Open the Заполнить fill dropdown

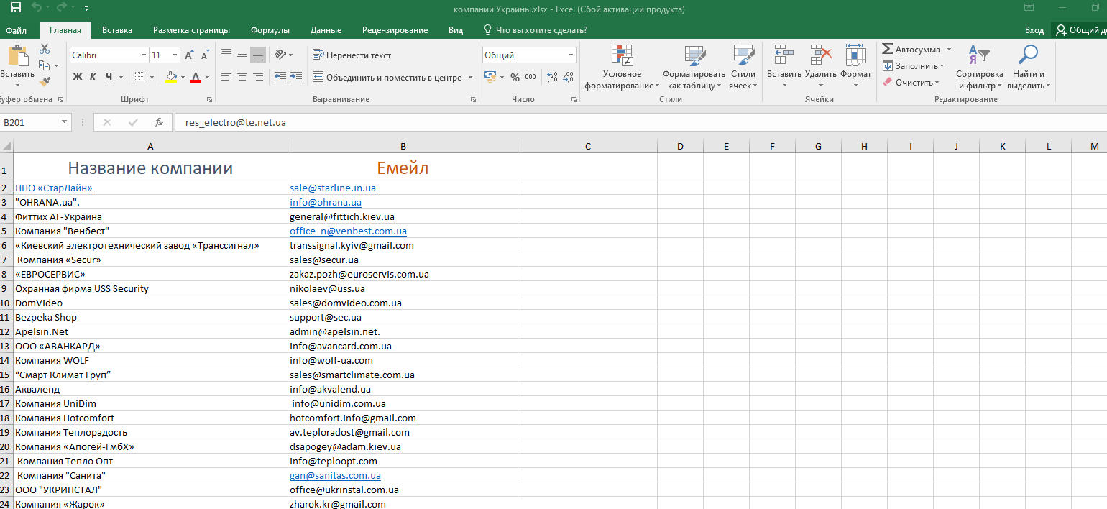(x=914, y=66)
